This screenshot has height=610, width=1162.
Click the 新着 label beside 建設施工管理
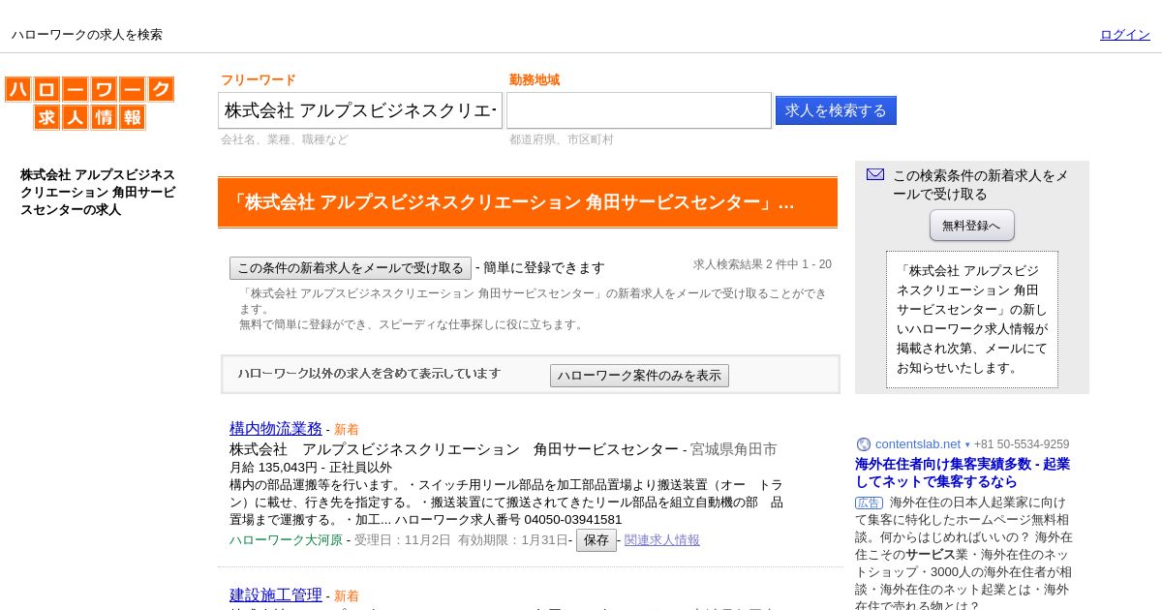click(347, 596)
